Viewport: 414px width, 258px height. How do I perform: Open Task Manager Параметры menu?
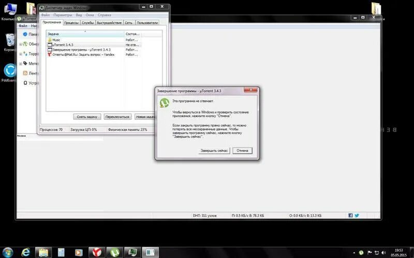pyautogui.click(x=63, y=15)
